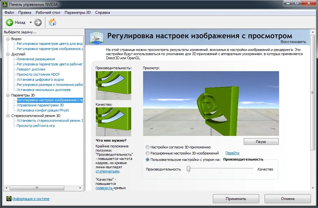Viewport: 318px width, 208px height.
Task: Click main panel scroll up arrow
Action: pyautogui.click(x=313, y=32)
